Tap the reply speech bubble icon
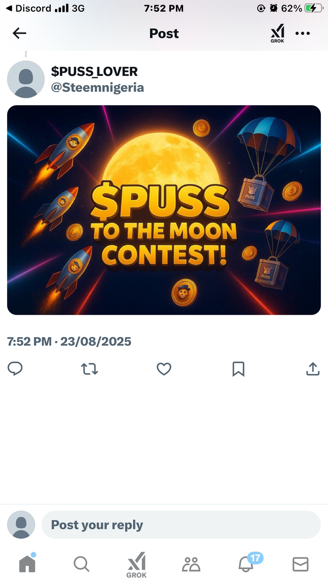The width and height of the screenshot is (328, 584). pyautogui.click(x=15, y=369)
